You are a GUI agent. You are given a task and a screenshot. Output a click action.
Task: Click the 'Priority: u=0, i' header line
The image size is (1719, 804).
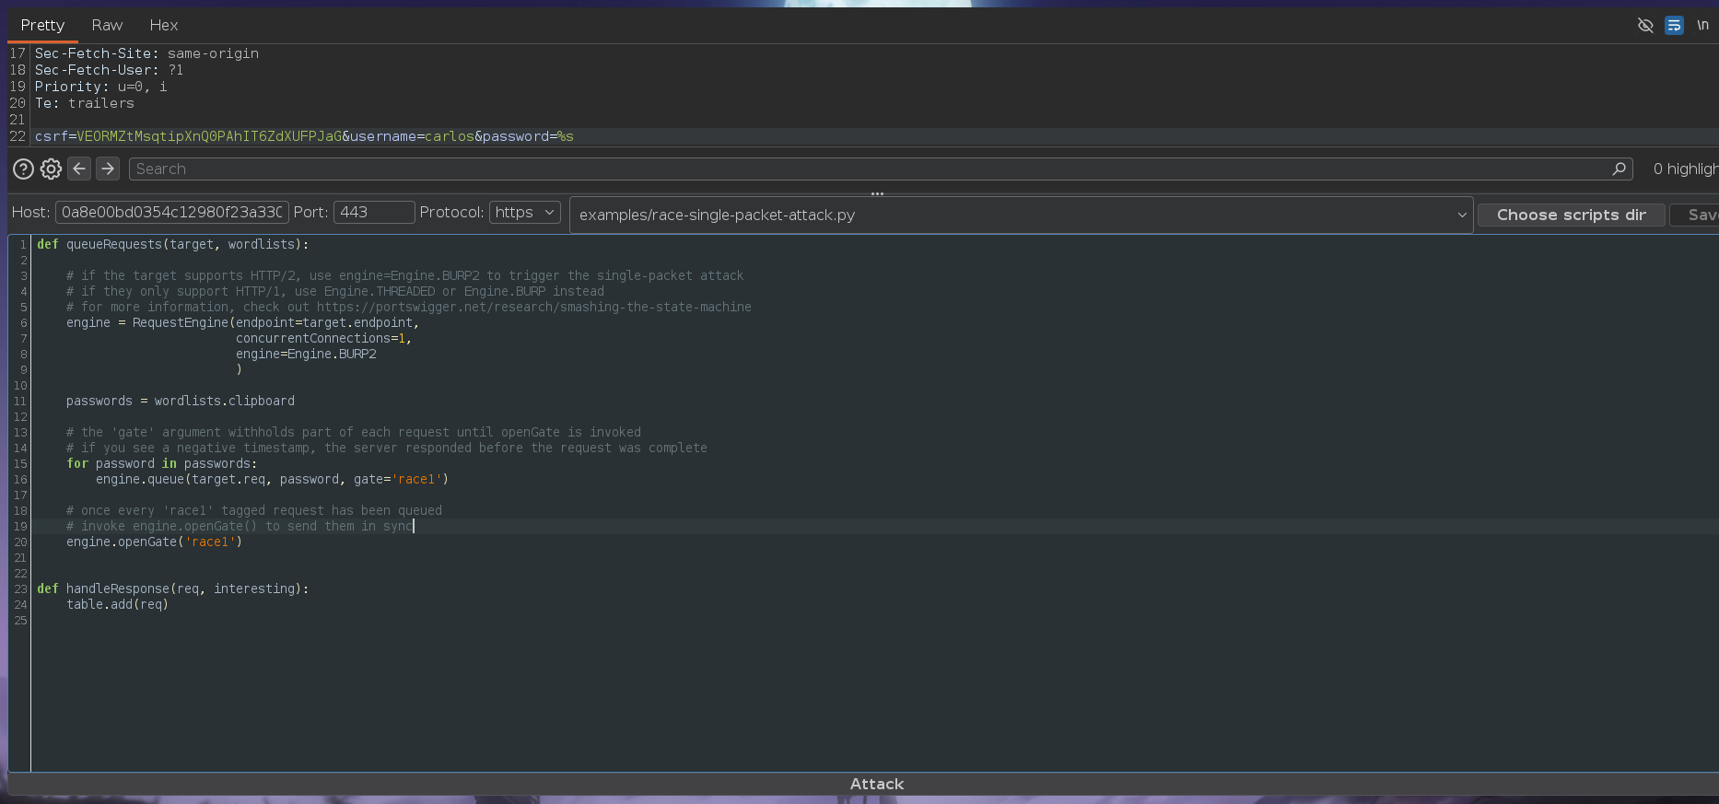pyautogui.click(x=101, y=87)
